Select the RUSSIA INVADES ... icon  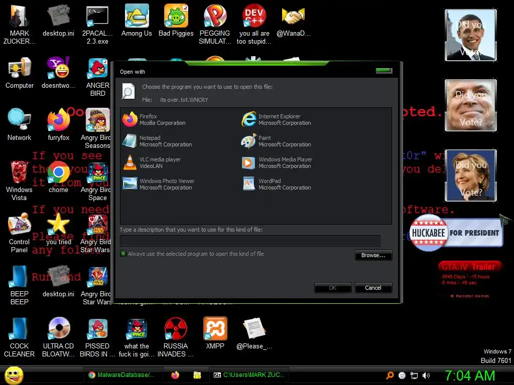pyautogui.click(x=176, y=337)
